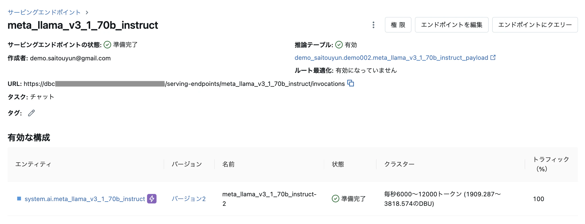Click the purple lightning bolt icon

[152, 199]
